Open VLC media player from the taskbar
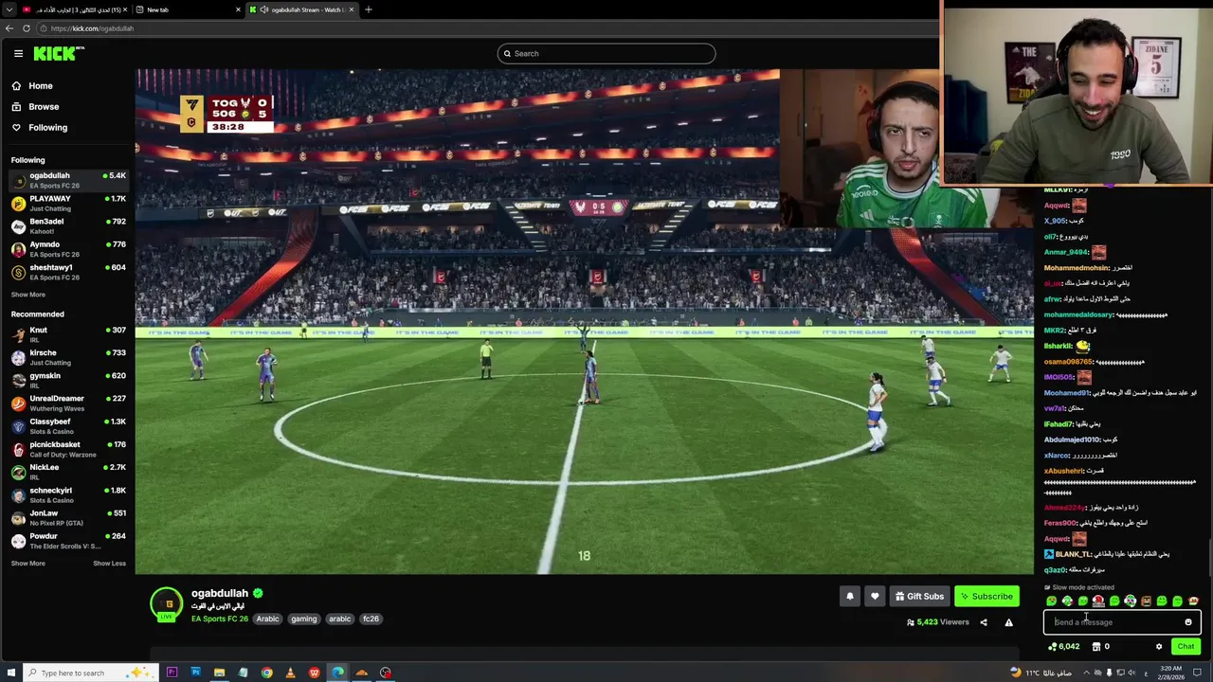 click(x=290, y=673)
